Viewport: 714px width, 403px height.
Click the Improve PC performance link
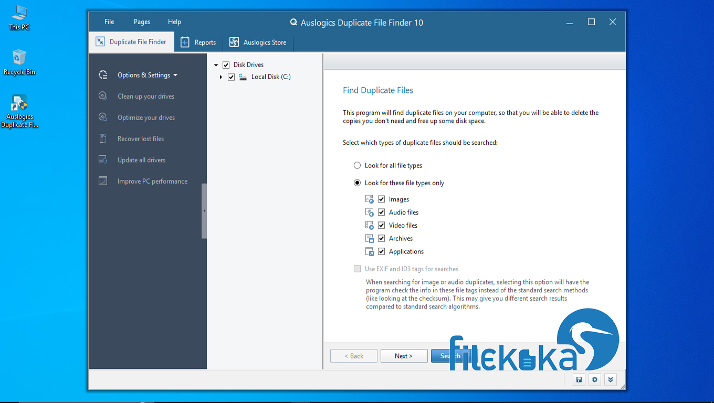pos(152,181)
